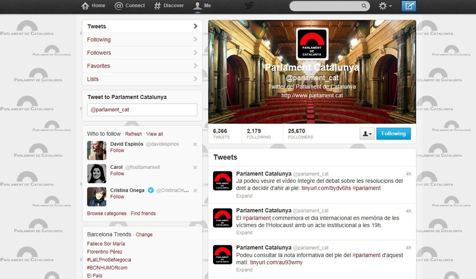Screen dimensions: 476x279
Task: Open the #LaILPnoSeNegocia trend
Action: point(109,260)
